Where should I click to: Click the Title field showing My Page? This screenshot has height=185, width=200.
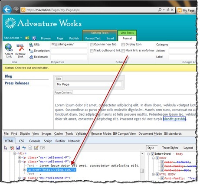pos(89,84)
